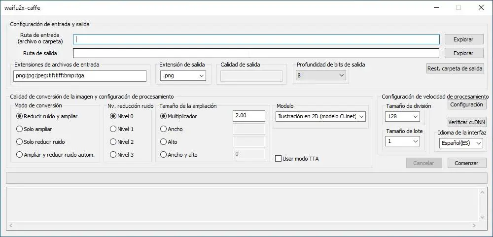Open the Modelo dropdown

[320, 116]
